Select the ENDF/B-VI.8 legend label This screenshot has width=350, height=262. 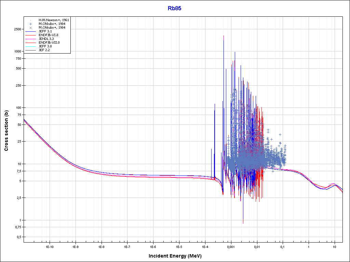point(49,35)
